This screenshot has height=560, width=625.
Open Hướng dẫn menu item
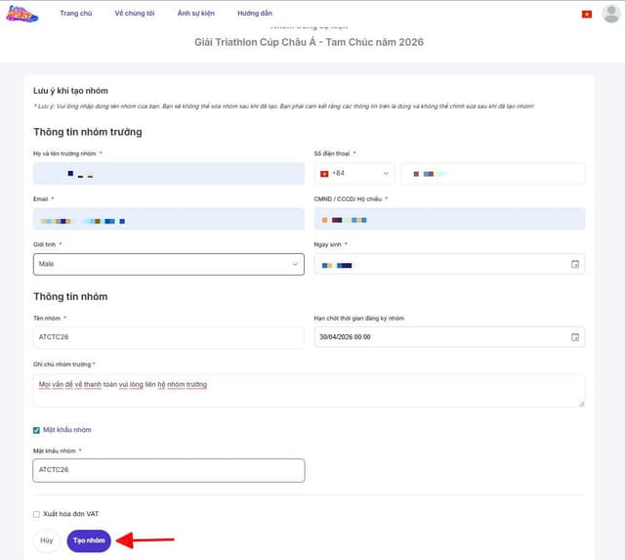point(255,14)
